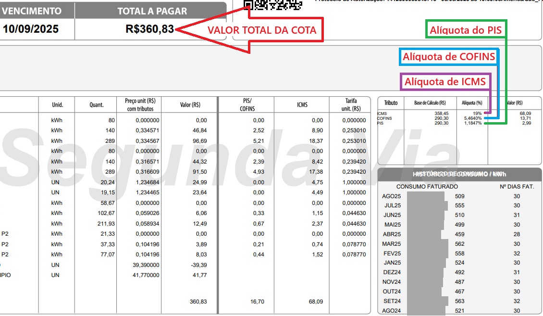The width and height of the screenshot is (543, 316).
Task: Select the green Alíquota do PIS label
Action: (x=465, y=31)
